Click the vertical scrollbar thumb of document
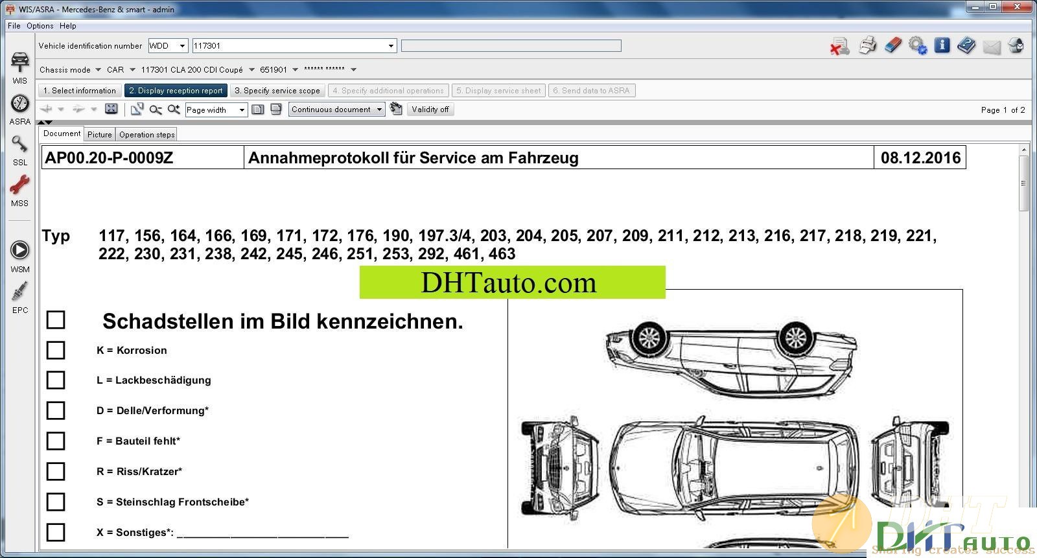1037x558 pixels. point(1024,183)
